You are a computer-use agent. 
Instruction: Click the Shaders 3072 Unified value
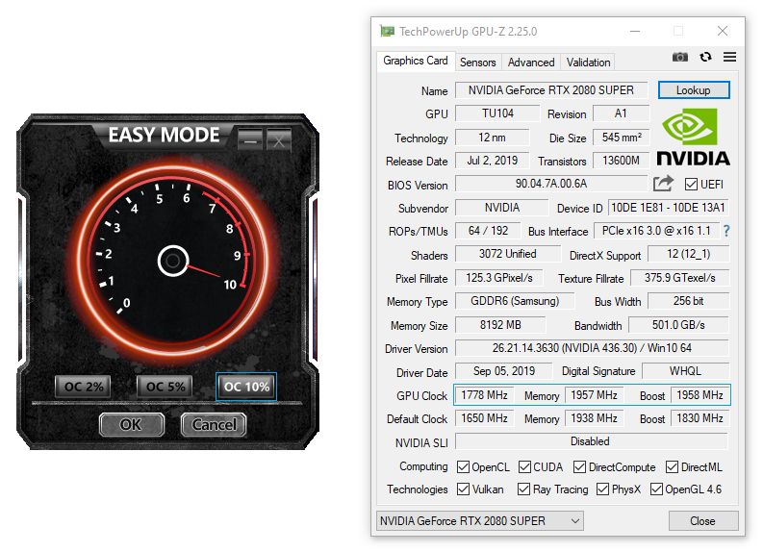pos(507,254)
